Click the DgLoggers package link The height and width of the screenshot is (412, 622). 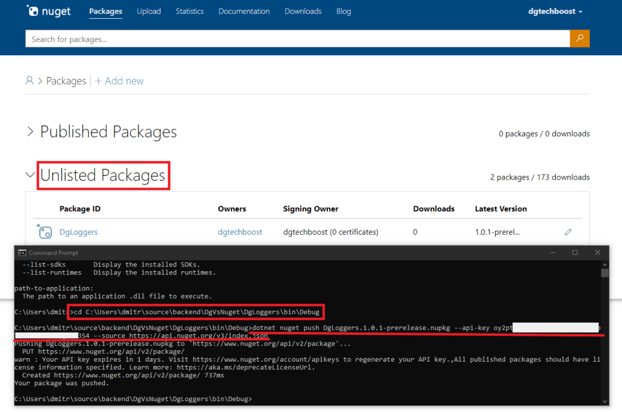tap(78, 232)
